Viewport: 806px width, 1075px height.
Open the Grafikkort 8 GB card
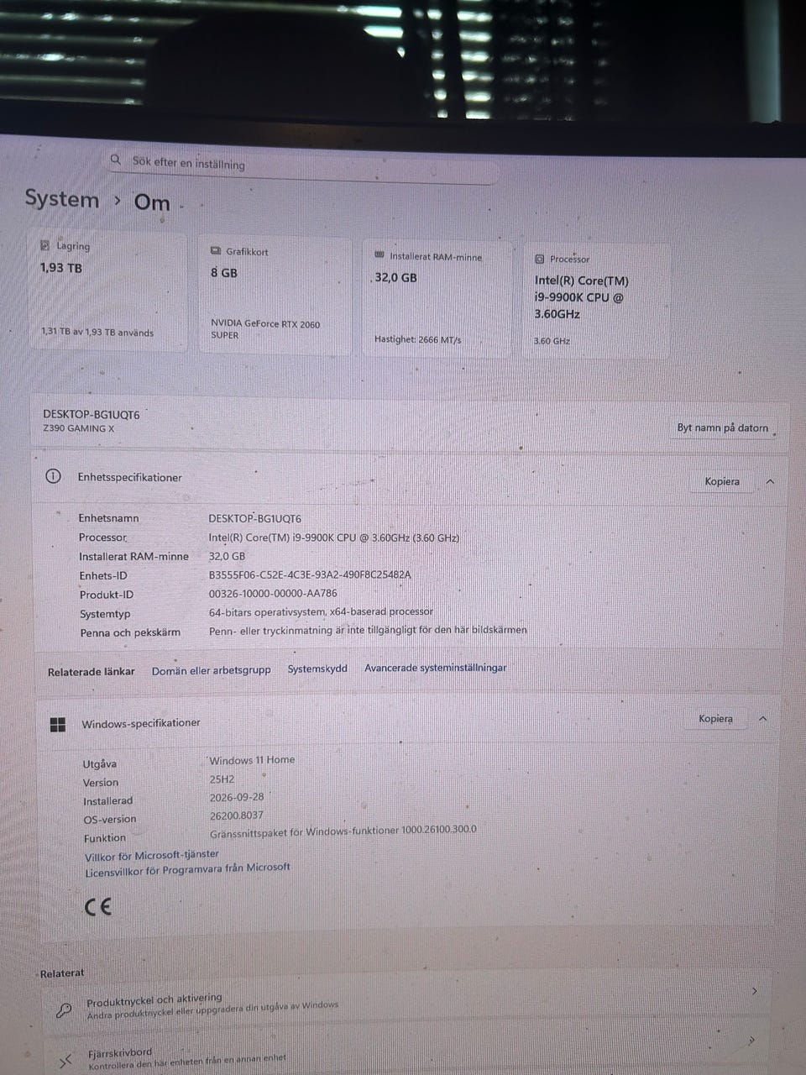(275, 295)
